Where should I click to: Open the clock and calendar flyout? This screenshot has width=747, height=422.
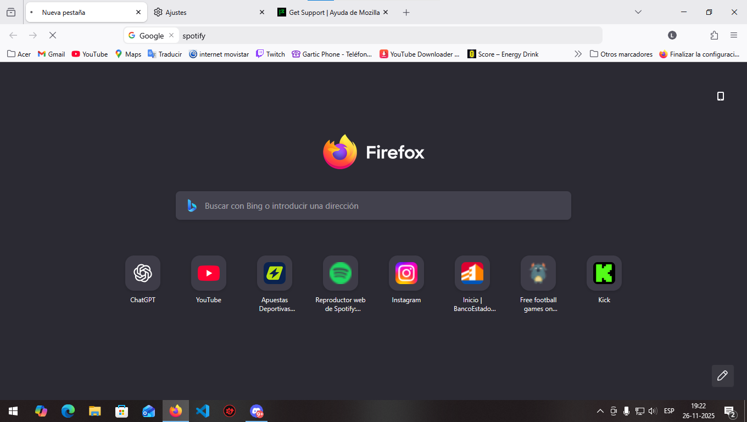(698, 411)
